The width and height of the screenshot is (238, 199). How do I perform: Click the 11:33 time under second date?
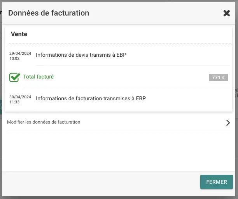pos(15,102)
